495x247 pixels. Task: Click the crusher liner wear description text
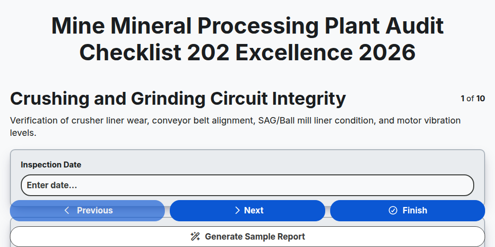click(x=235, y=126)
